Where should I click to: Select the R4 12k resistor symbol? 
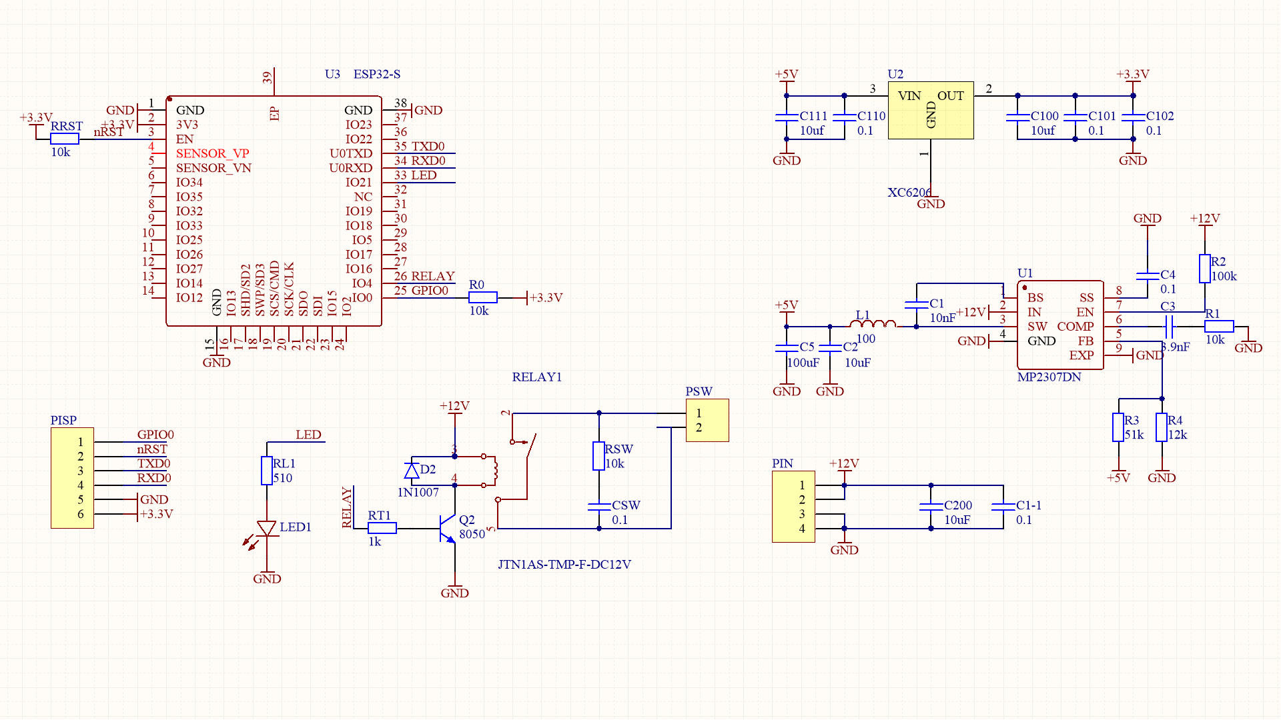coord(1162,427)
